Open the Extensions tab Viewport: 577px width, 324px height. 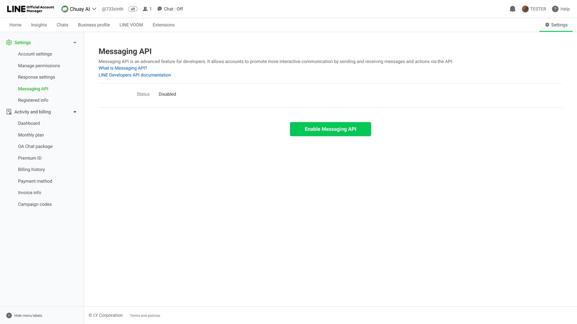[163, 25]
